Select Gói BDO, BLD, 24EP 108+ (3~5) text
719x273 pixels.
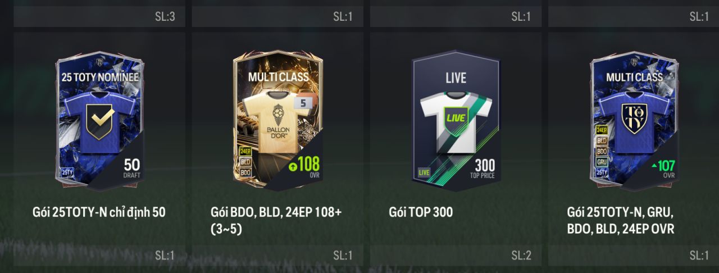[x=276, y=220]
